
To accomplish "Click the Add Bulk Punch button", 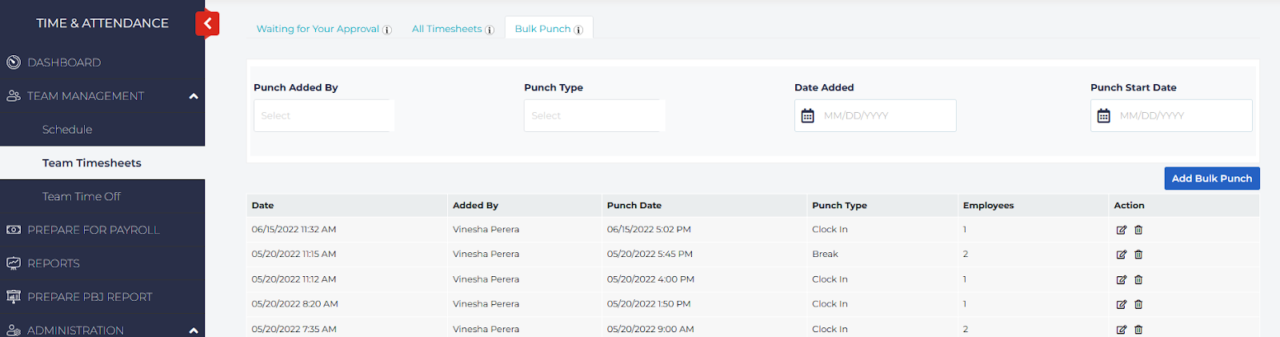I will pyautogui.click(x=1211, y=179).
